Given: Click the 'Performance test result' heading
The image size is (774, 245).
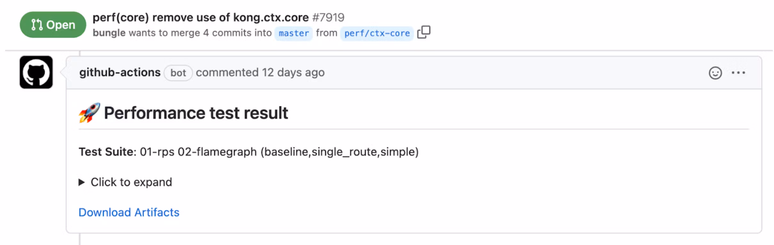Looking at the screenshot, I should pyautogui.click(x=196, y=113).
